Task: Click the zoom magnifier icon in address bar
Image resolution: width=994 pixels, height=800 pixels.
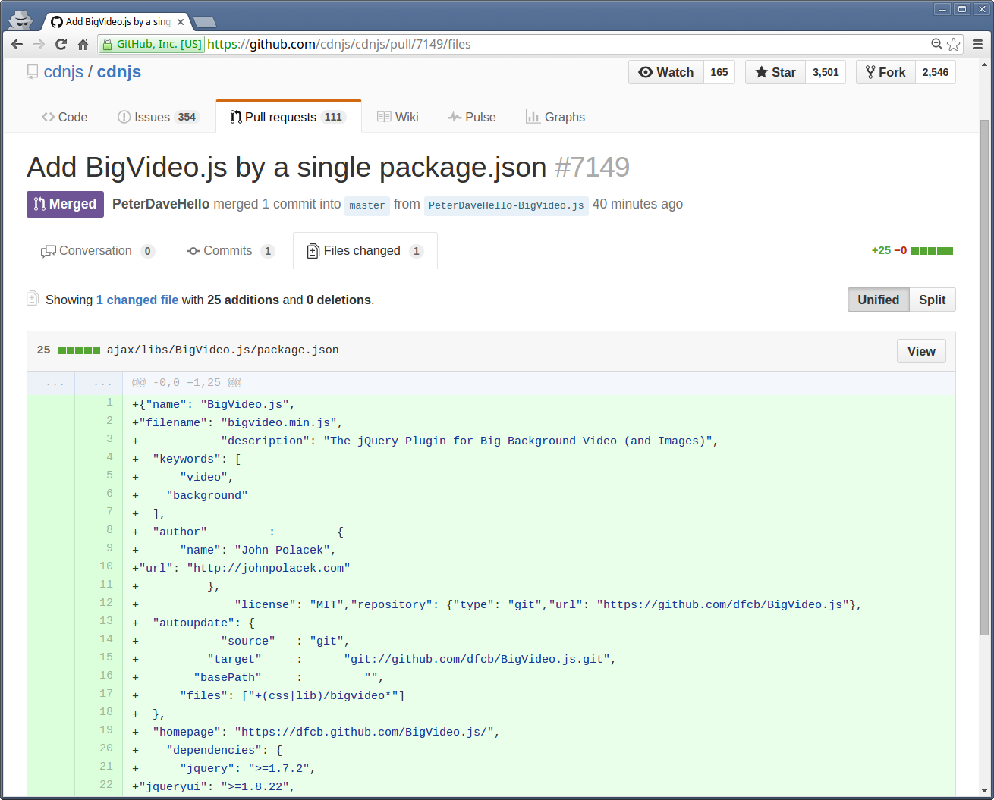Action: 937,44
